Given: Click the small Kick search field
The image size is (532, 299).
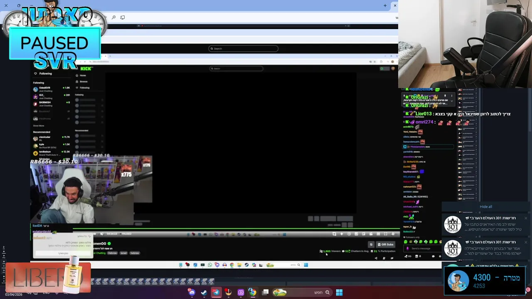Looking at the screenshot, I should [236, 69].
